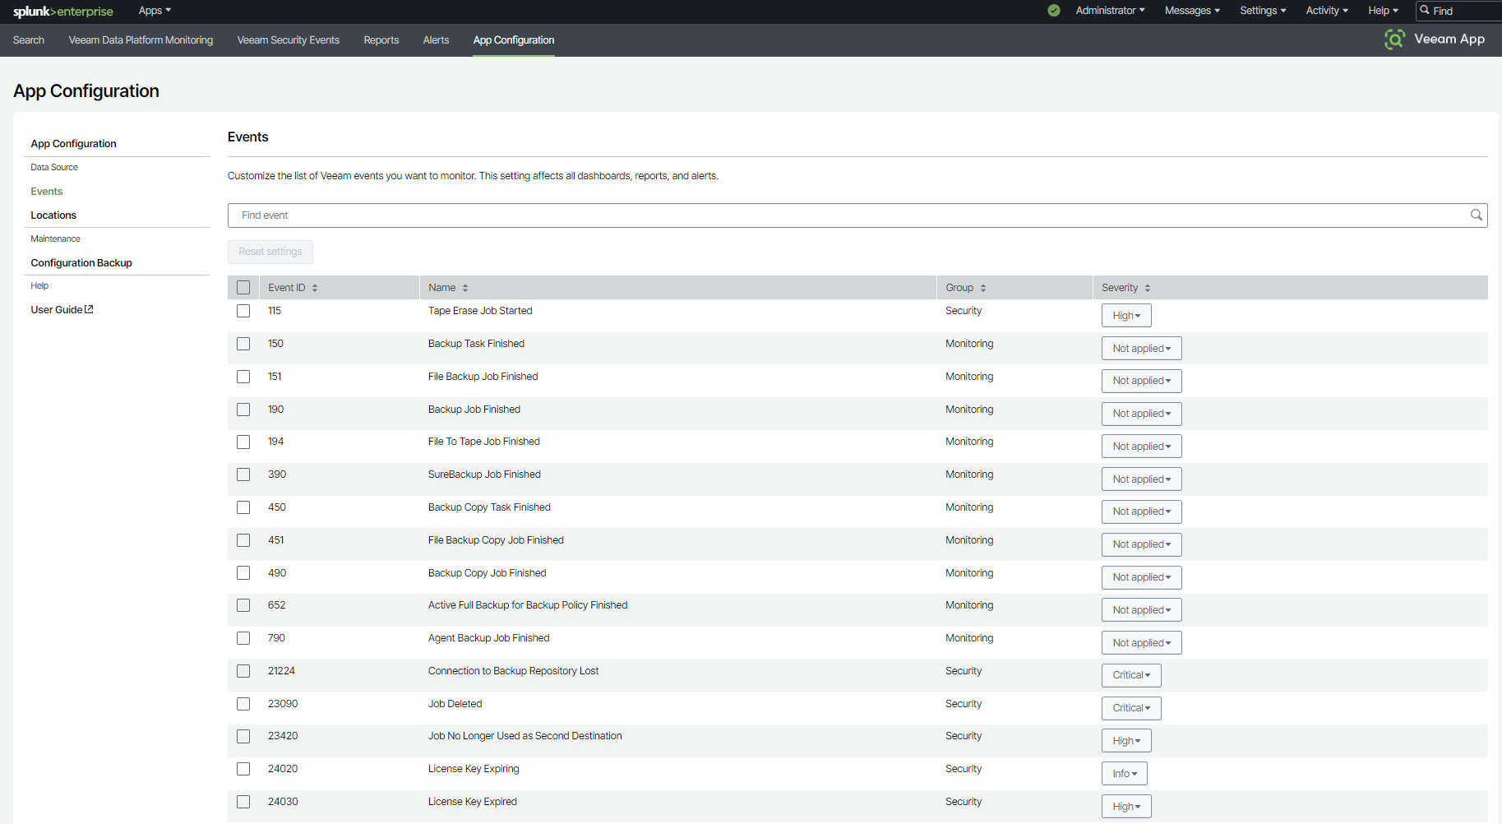1502x824 pixels.
Task: Sort by Severity column arrows
Action: tap(1148, 288)
